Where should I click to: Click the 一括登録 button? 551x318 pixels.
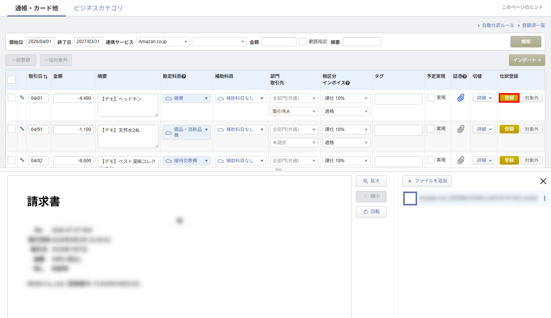(21, 60)
